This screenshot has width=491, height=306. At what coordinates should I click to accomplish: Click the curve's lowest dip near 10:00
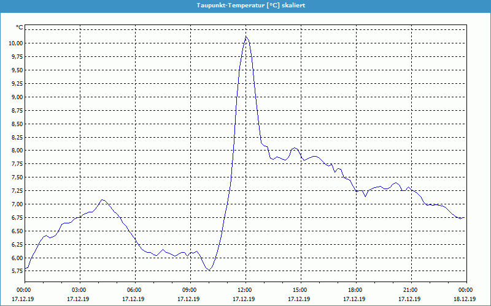210,270
